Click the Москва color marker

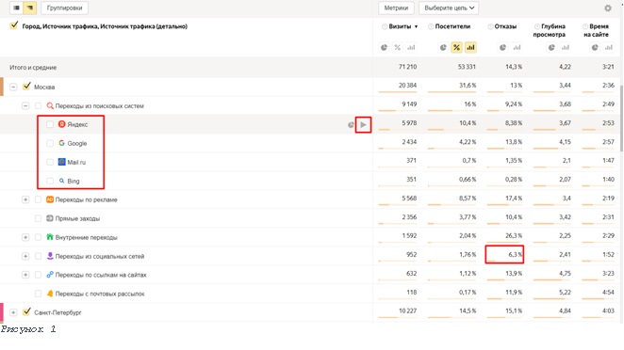tap(2, 87)
